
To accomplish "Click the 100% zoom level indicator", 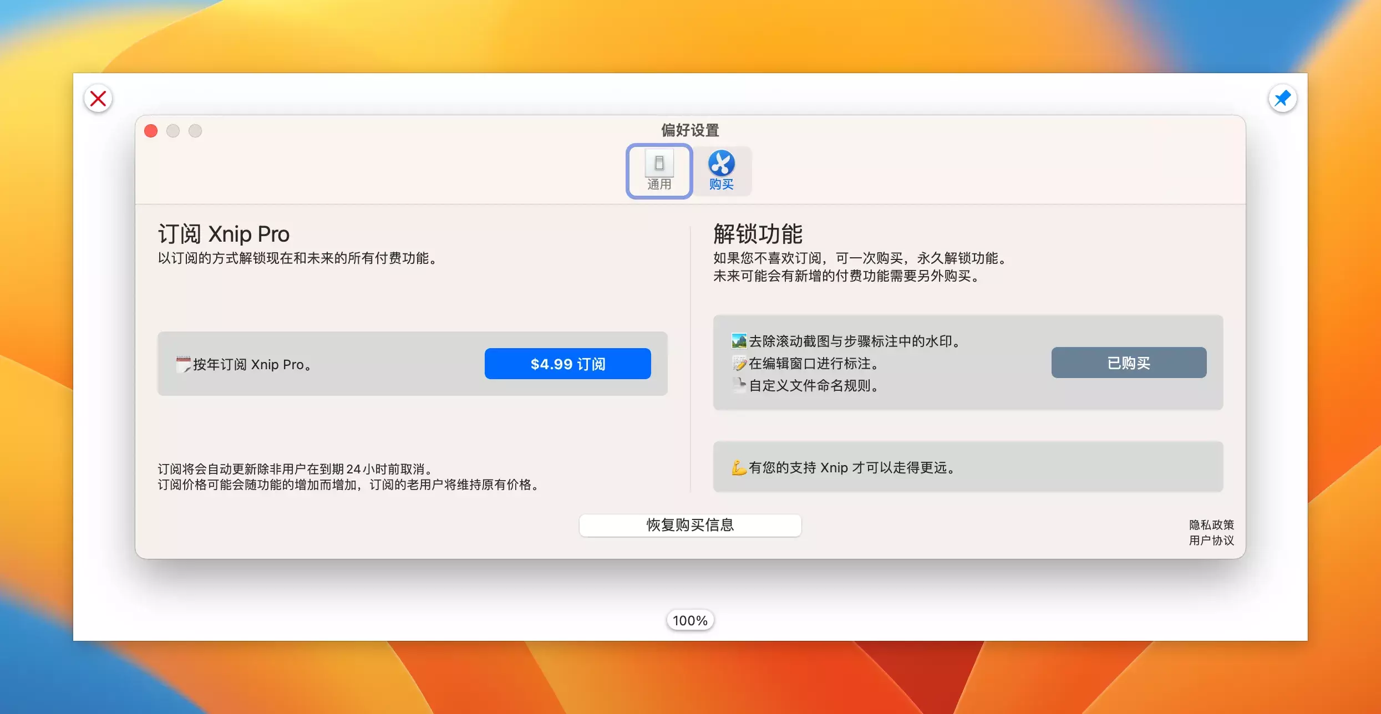I will click(x=689, y=620).
